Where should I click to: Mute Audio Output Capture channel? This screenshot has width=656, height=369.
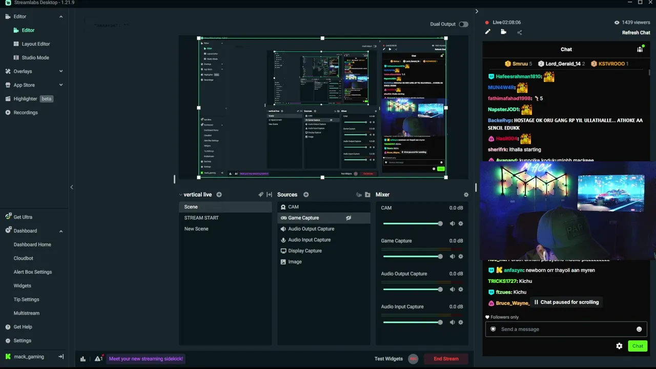[452, 289]
